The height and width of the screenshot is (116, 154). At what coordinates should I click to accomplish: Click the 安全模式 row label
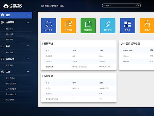(49, 94)
